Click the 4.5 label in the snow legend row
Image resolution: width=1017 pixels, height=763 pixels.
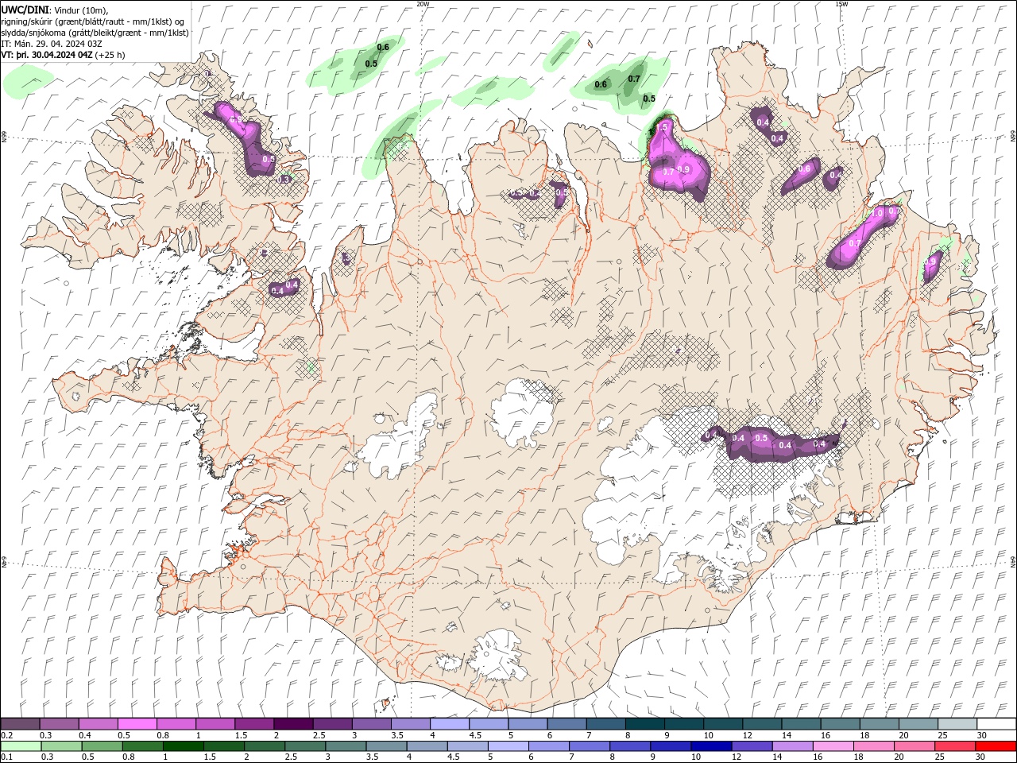pos(475,735)
